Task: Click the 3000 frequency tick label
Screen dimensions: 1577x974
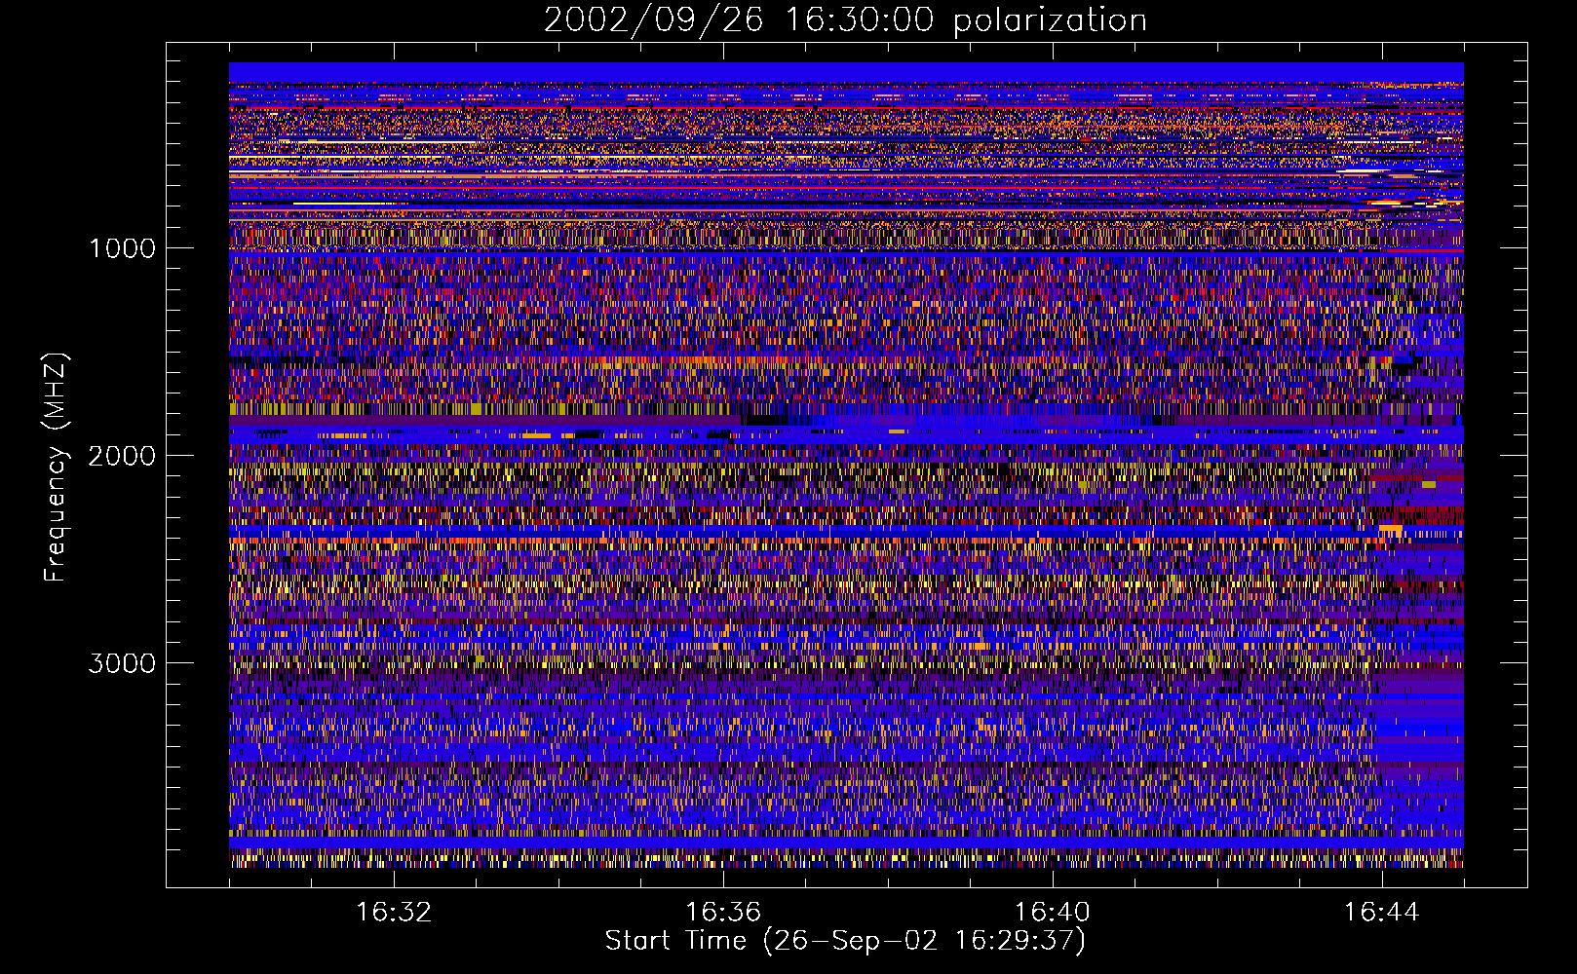Action: pyautogui.click(x=122, y=663)
